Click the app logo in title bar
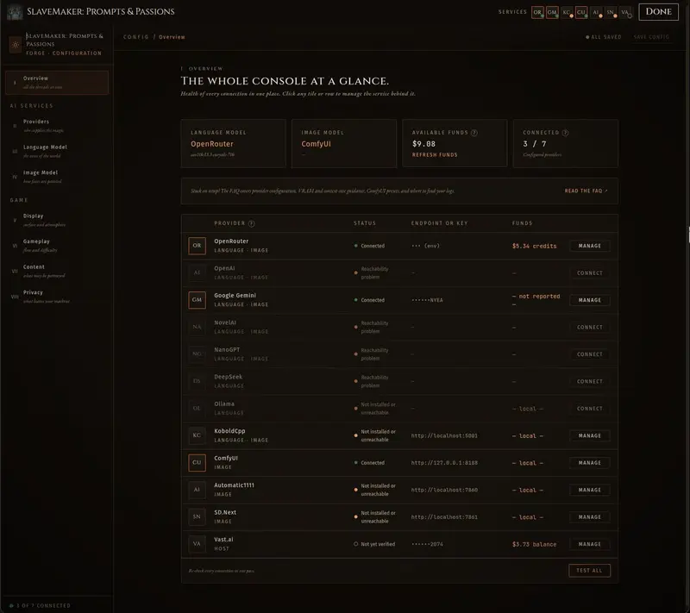Screen dimensions: 690x613 coord(15,12)
